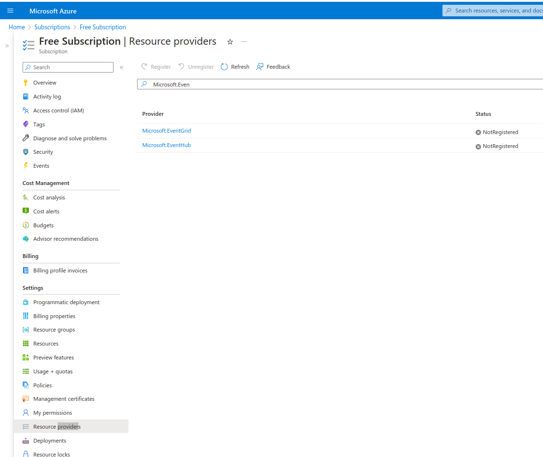Click the Events lightning bolt icon

[x=25, y=166]
